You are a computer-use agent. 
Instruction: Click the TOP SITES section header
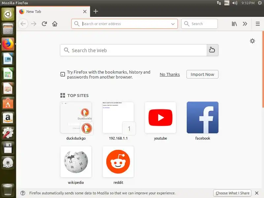pyautogui.click(x=75, y=95)
